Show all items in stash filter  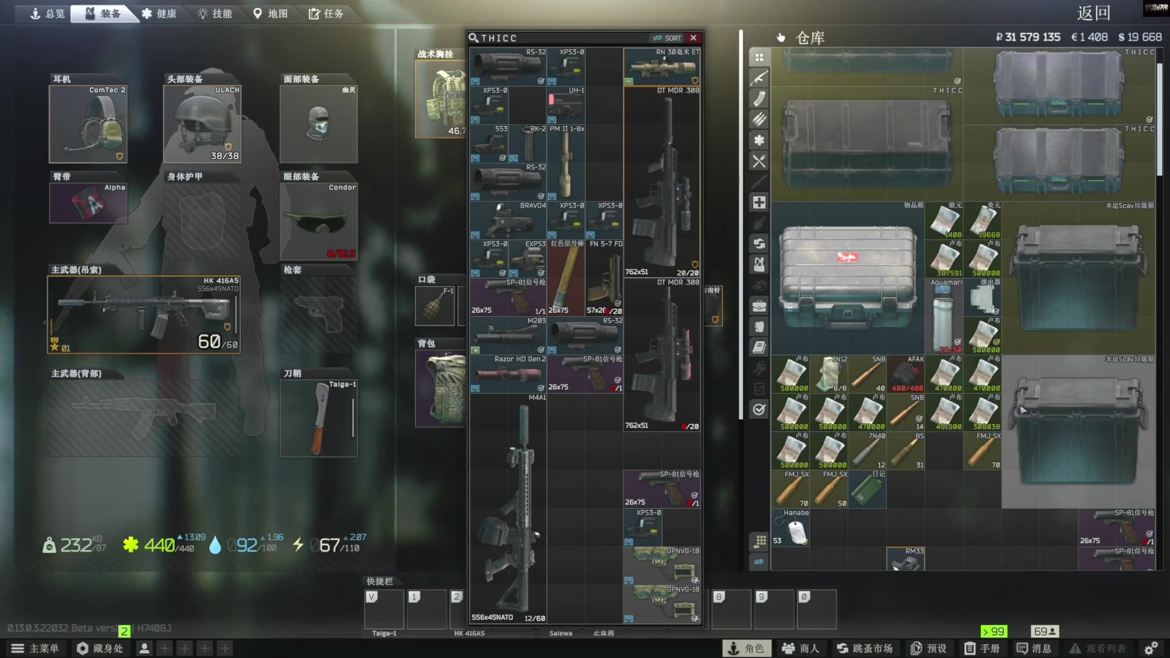coord(759,57)
